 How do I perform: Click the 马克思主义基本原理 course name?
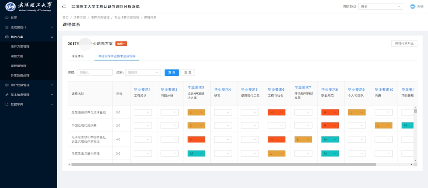coord(86,154)
